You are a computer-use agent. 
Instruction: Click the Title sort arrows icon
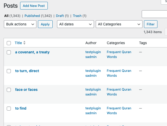point(24,43)
